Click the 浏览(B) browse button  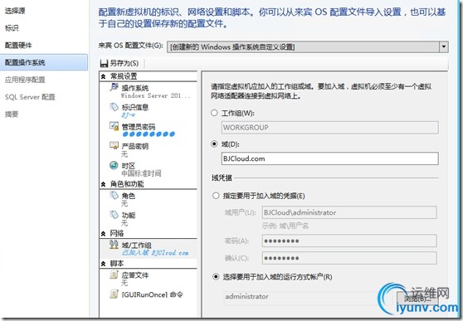coord(417,299)
